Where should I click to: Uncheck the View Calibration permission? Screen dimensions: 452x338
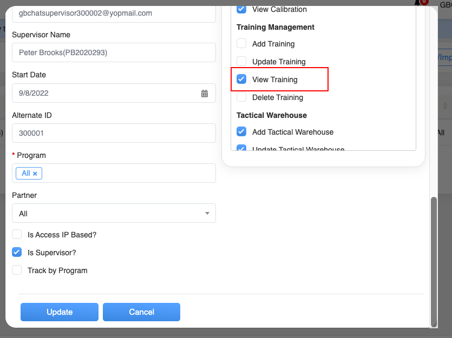241,9
